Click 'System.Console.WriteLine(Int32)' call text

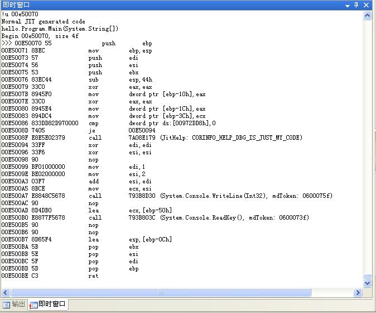[214, 196]
